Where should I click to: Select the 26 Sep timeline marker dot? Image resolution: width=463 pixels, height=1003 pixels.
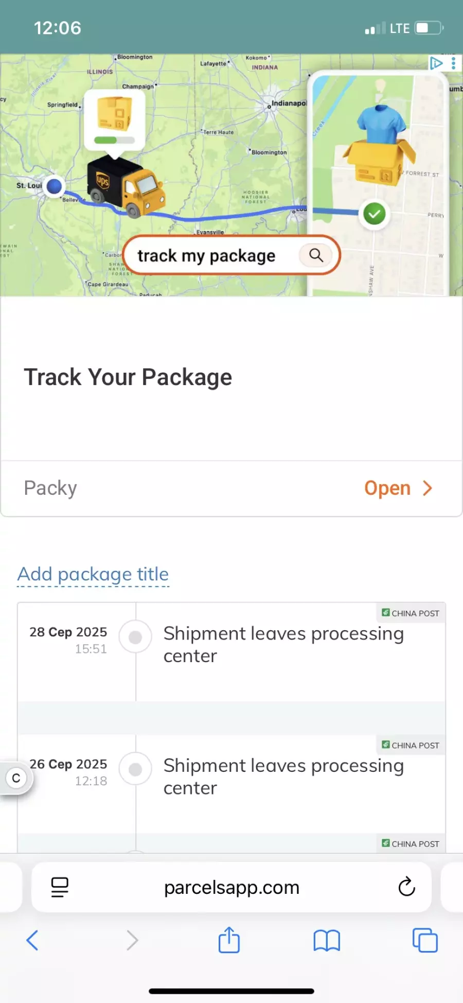pos(135,769)
